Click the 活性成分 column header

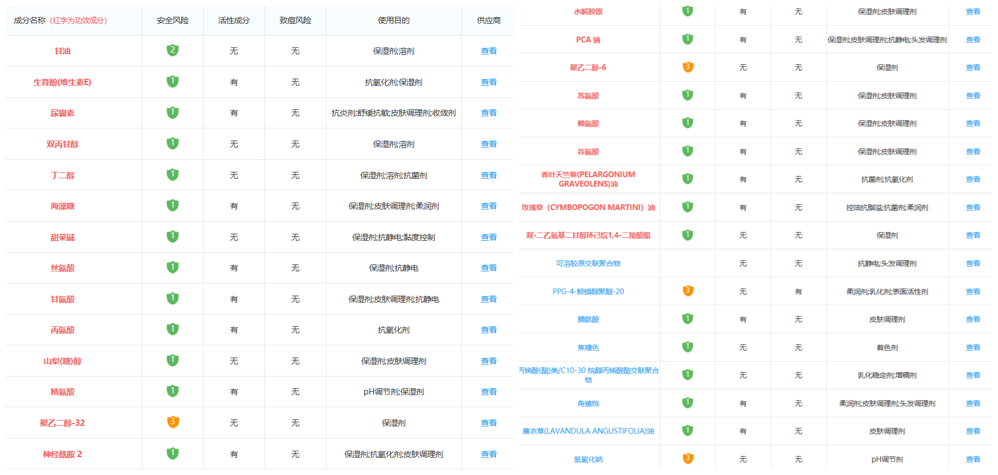234,20
